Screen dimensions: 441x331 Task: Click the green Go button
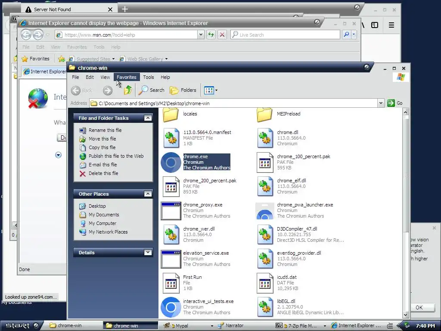coord(395,103)
